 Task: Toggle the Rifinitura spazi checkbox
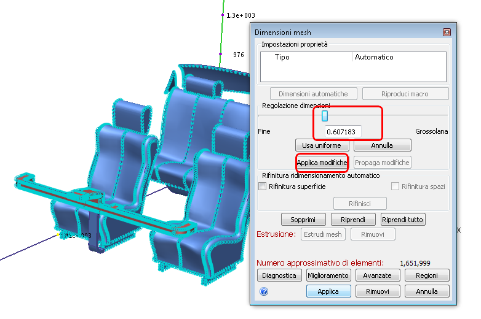coord(395,186)
